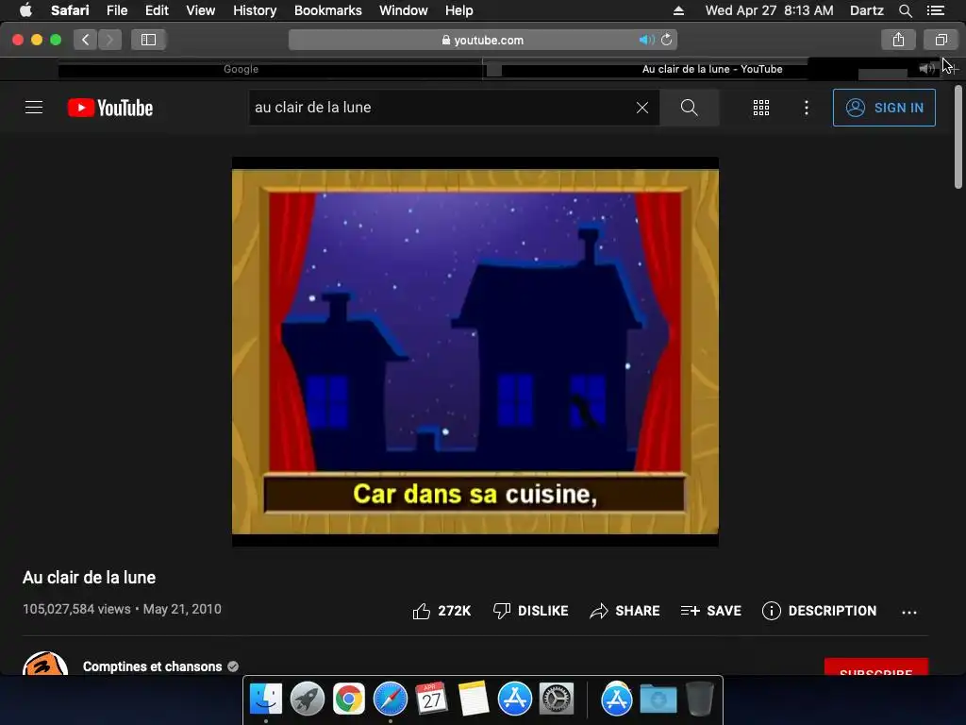
Task: Open Notification Center list icon
Action: pos(935,10)
